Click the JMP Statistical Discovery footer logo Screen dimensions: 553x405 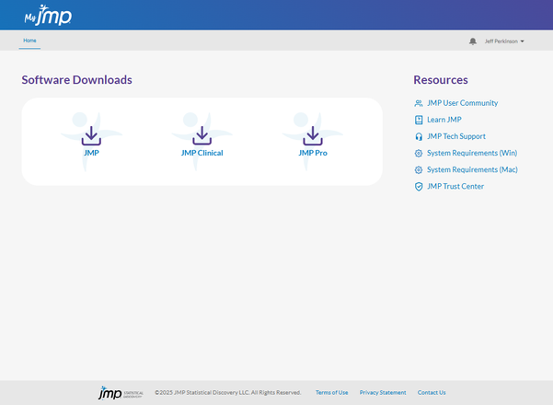pyautogui.click(x=121, y=393)
